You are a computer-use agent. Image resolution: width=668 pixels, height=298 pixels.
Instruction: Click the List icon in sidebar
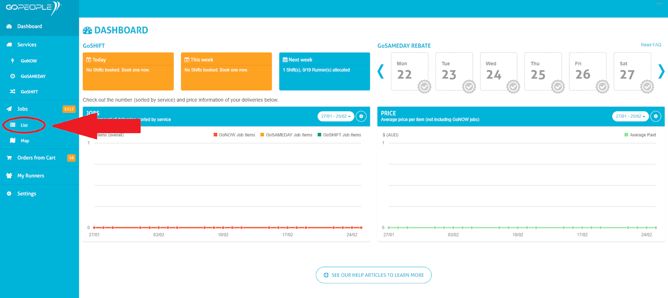13,125
